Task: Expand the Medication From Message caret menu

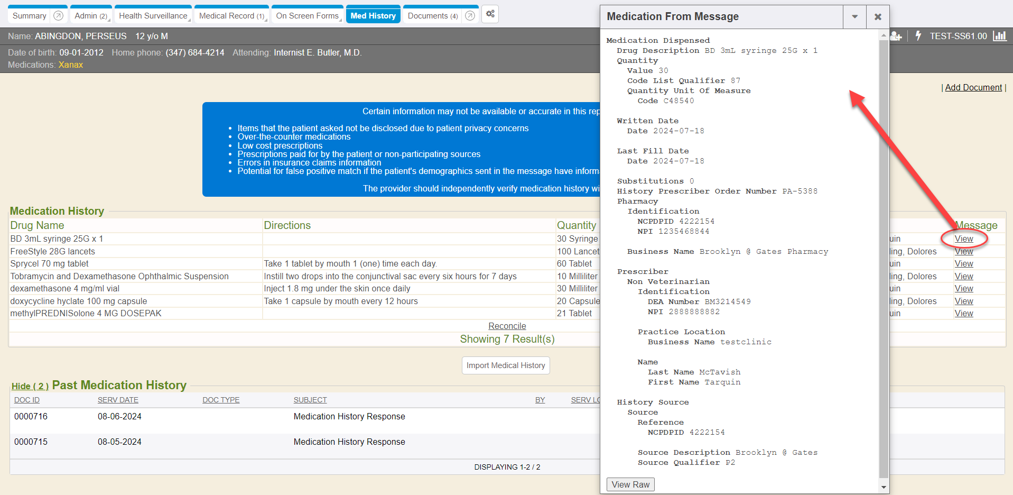Action: click(854, 17)
